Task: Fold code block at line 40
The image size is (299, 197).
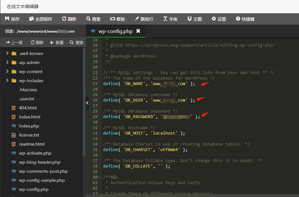Action: 100,177
